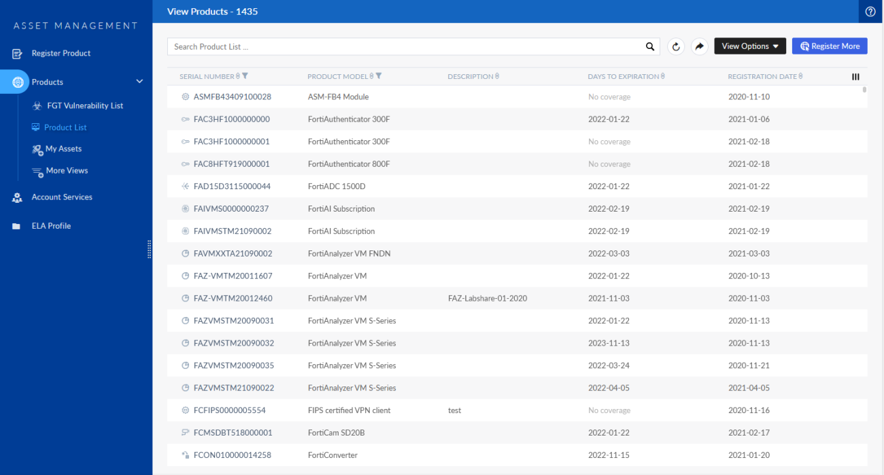
Task: Open the ELA Profile icon in the sidebar
Action: [x=15, y=227]
